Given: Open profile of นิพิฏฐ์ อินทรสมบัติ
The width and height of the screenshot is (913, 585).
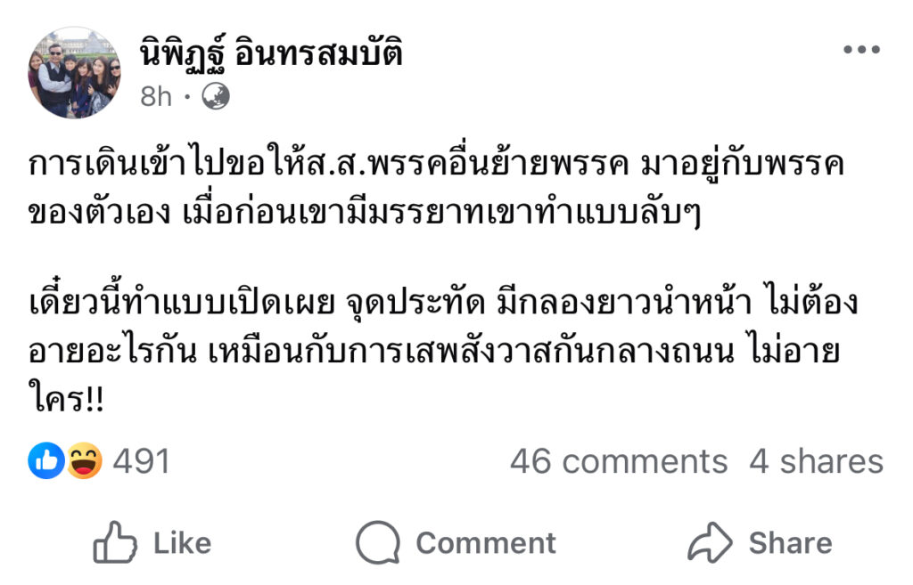Looking at the screenshot, I should point(271,53).
